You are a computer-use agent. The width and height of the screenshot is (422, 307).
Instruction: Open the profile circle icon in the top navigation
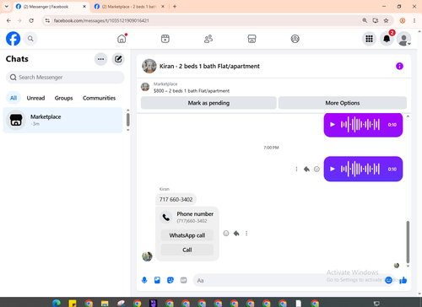(295, 39)
